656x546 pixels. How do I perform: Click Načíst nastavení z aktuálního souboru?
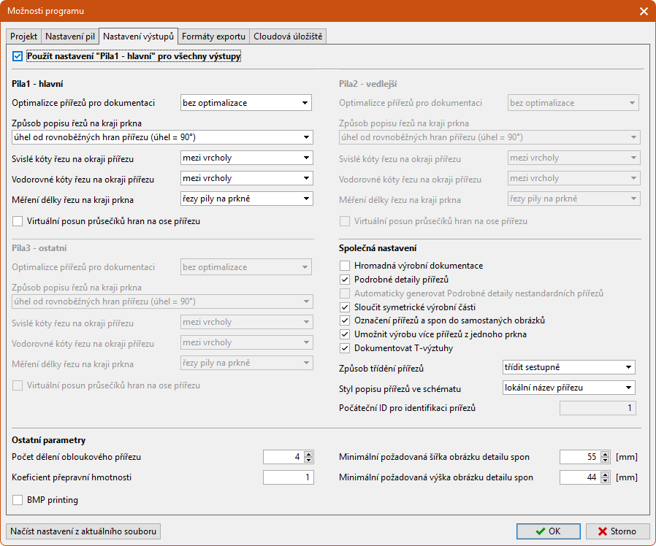coord(83,531)
